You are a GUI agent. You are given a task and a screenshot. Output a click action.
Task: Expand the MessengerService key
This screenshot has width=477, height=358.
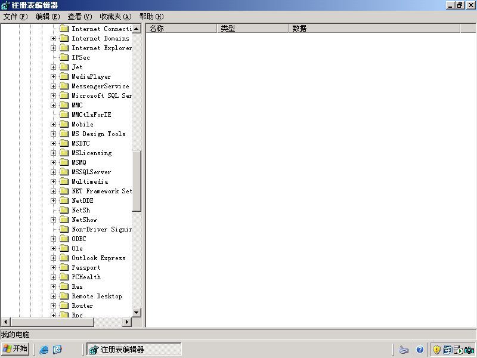click(53, 86)
